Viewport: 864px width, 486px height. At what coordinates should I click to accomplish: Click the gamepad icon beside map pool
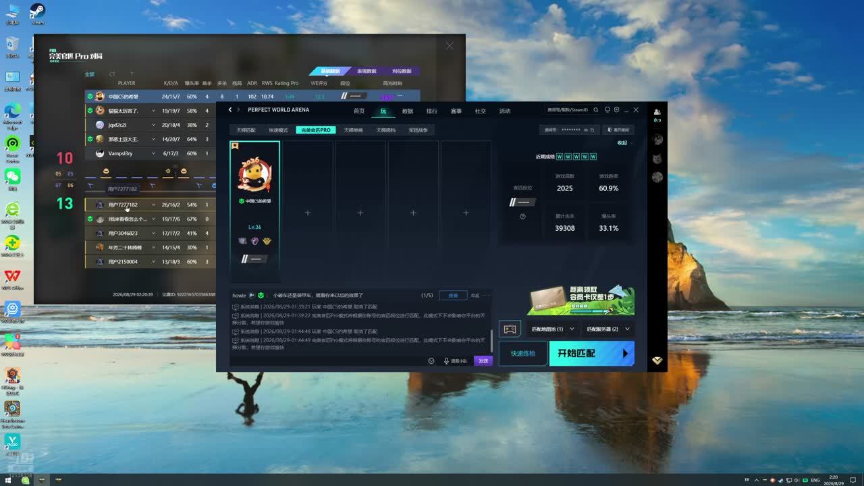[x=510, y=329]
